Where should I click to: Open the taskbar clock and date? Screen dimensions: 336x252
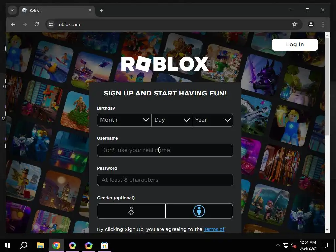[308, 245]
